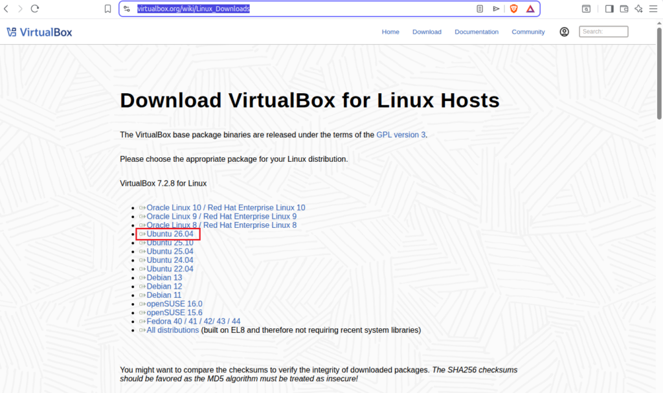Open site settings icon in address bar
The height and width of the screenshot is (393, 663).
click(x=127, y=8)
